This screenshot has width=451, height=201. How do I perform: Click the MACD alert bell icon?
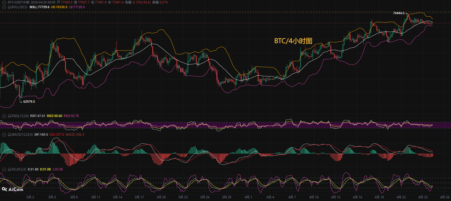point(9,135)
